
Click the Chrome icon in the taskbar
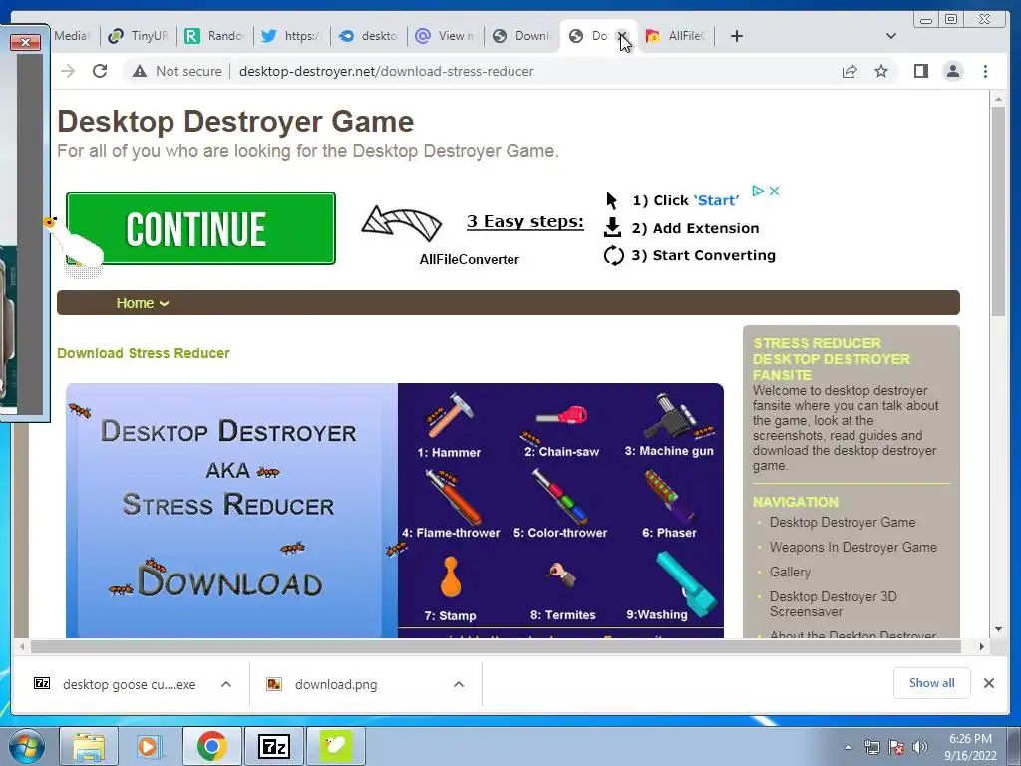coord(212,746)
